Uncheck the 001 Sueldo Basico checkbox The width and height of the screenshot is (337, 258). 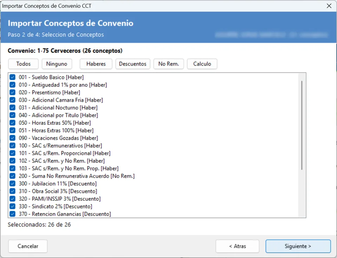(13, 77)
